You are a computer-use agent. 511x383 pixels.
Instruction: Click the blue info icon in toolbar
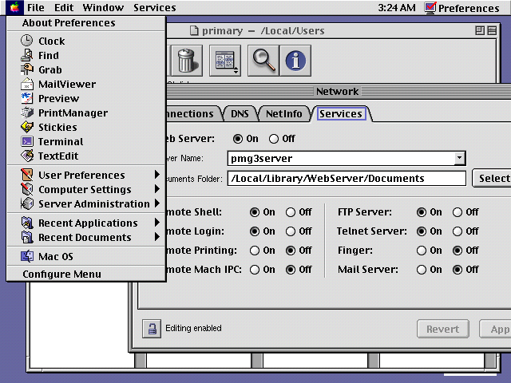(x=295, y=61)
